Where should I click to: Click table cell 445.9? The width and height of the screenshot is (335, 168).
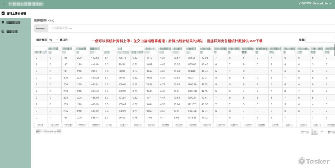(x=96, y=84)
